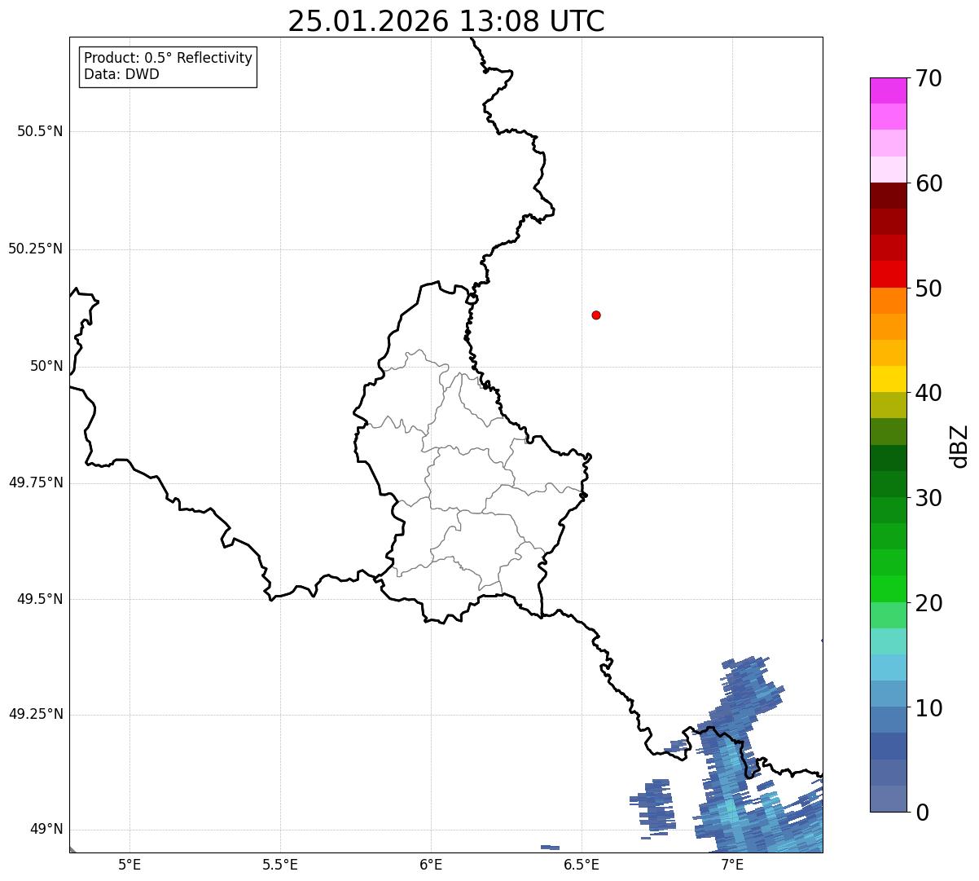Click the 60 value on colorbar
The image size is (979, 881).
(x=929, y=183)
